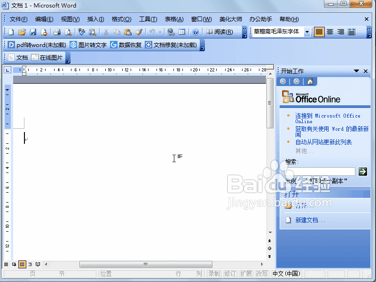This screenshot has width=376, height=282.
Task: Open 文档修复 tool
Action: (171, 45)
